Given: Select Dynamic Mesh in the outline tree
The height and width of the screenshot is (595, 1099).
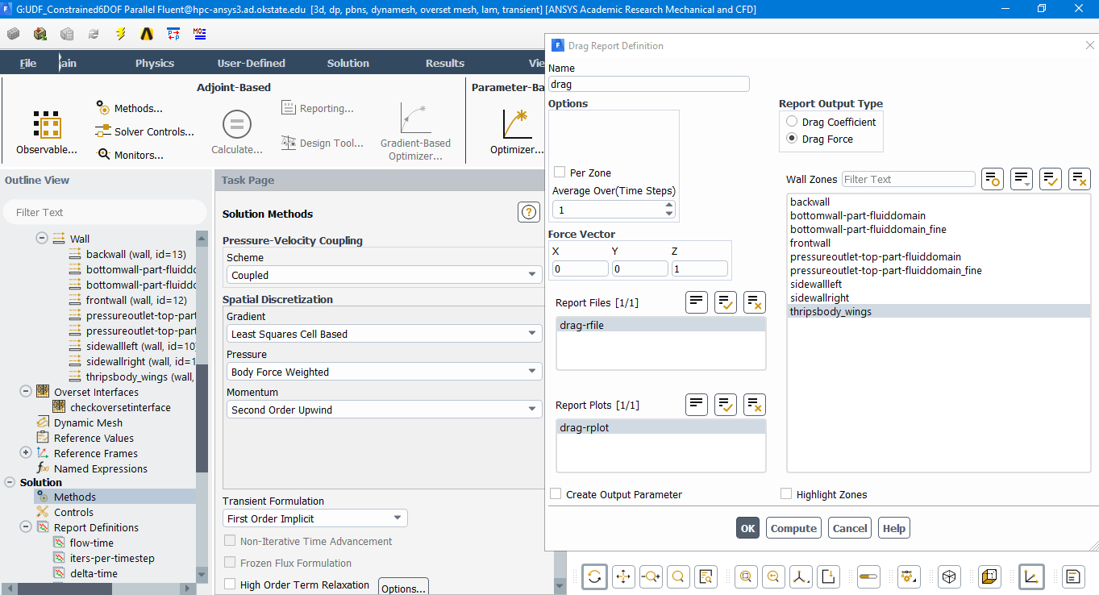Looking at the screenshot, I should tap(88, 422).
